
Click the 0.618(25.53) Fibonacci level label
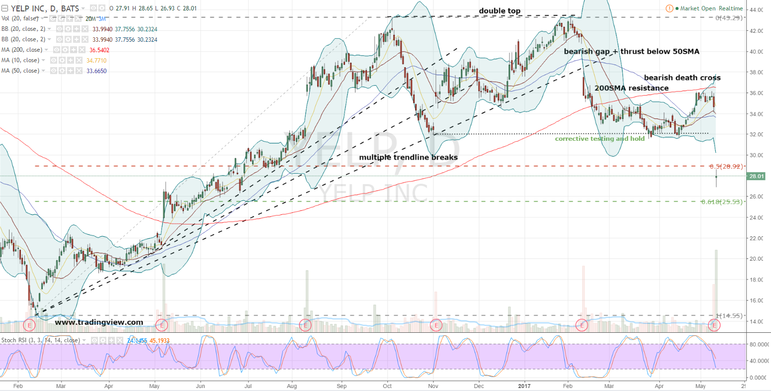pos(722,202)
